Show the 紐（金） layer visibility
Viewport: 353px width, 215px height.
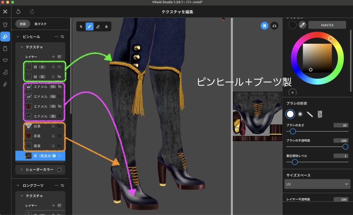60,67
